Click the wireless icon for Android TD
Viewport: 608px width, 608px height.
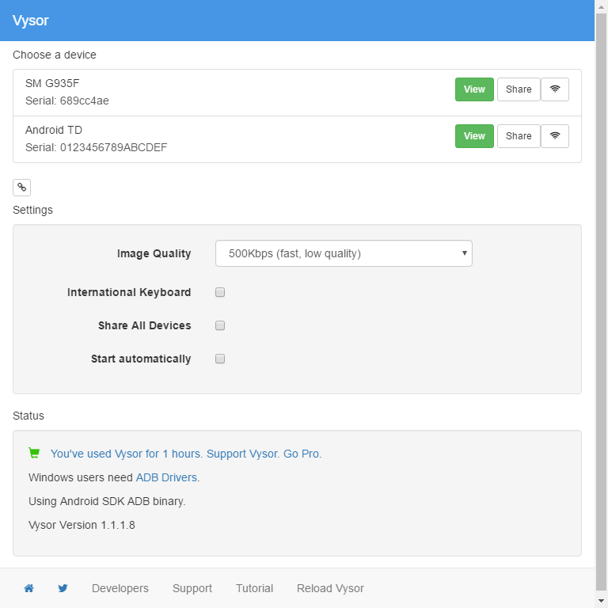tap(555, 136)
